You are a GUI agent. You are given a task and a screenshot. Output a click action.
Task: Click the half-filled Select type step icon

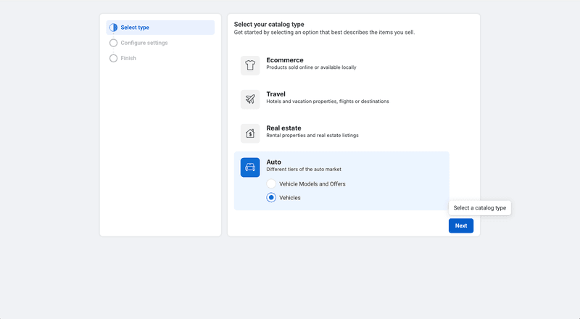tap(113, 28)
